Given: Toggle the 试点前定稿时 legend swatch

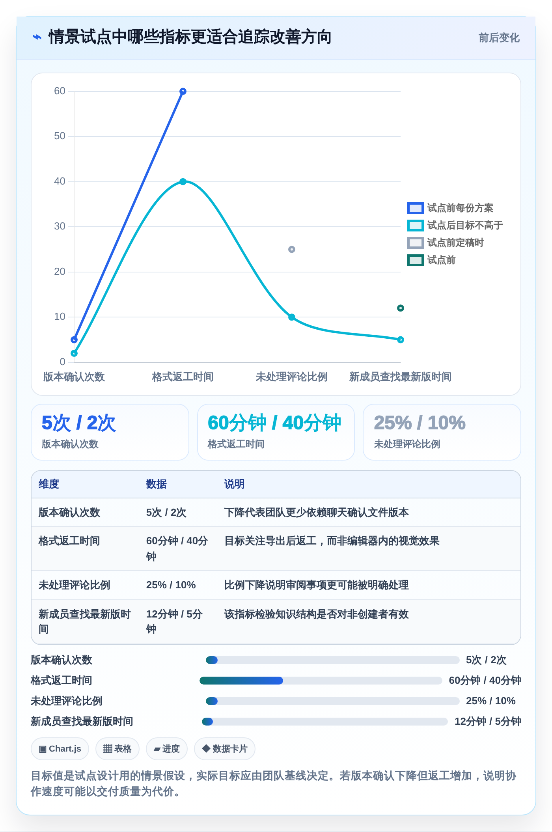Looking at the screenshot, I should click(415, 243).
